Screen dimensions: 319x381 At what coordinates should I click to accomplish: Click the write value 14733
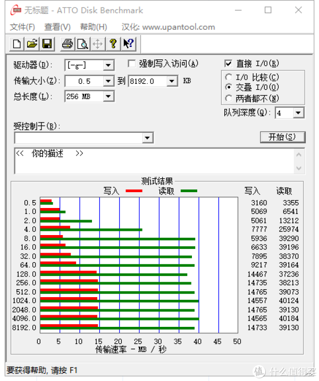[x=257, y=327]
